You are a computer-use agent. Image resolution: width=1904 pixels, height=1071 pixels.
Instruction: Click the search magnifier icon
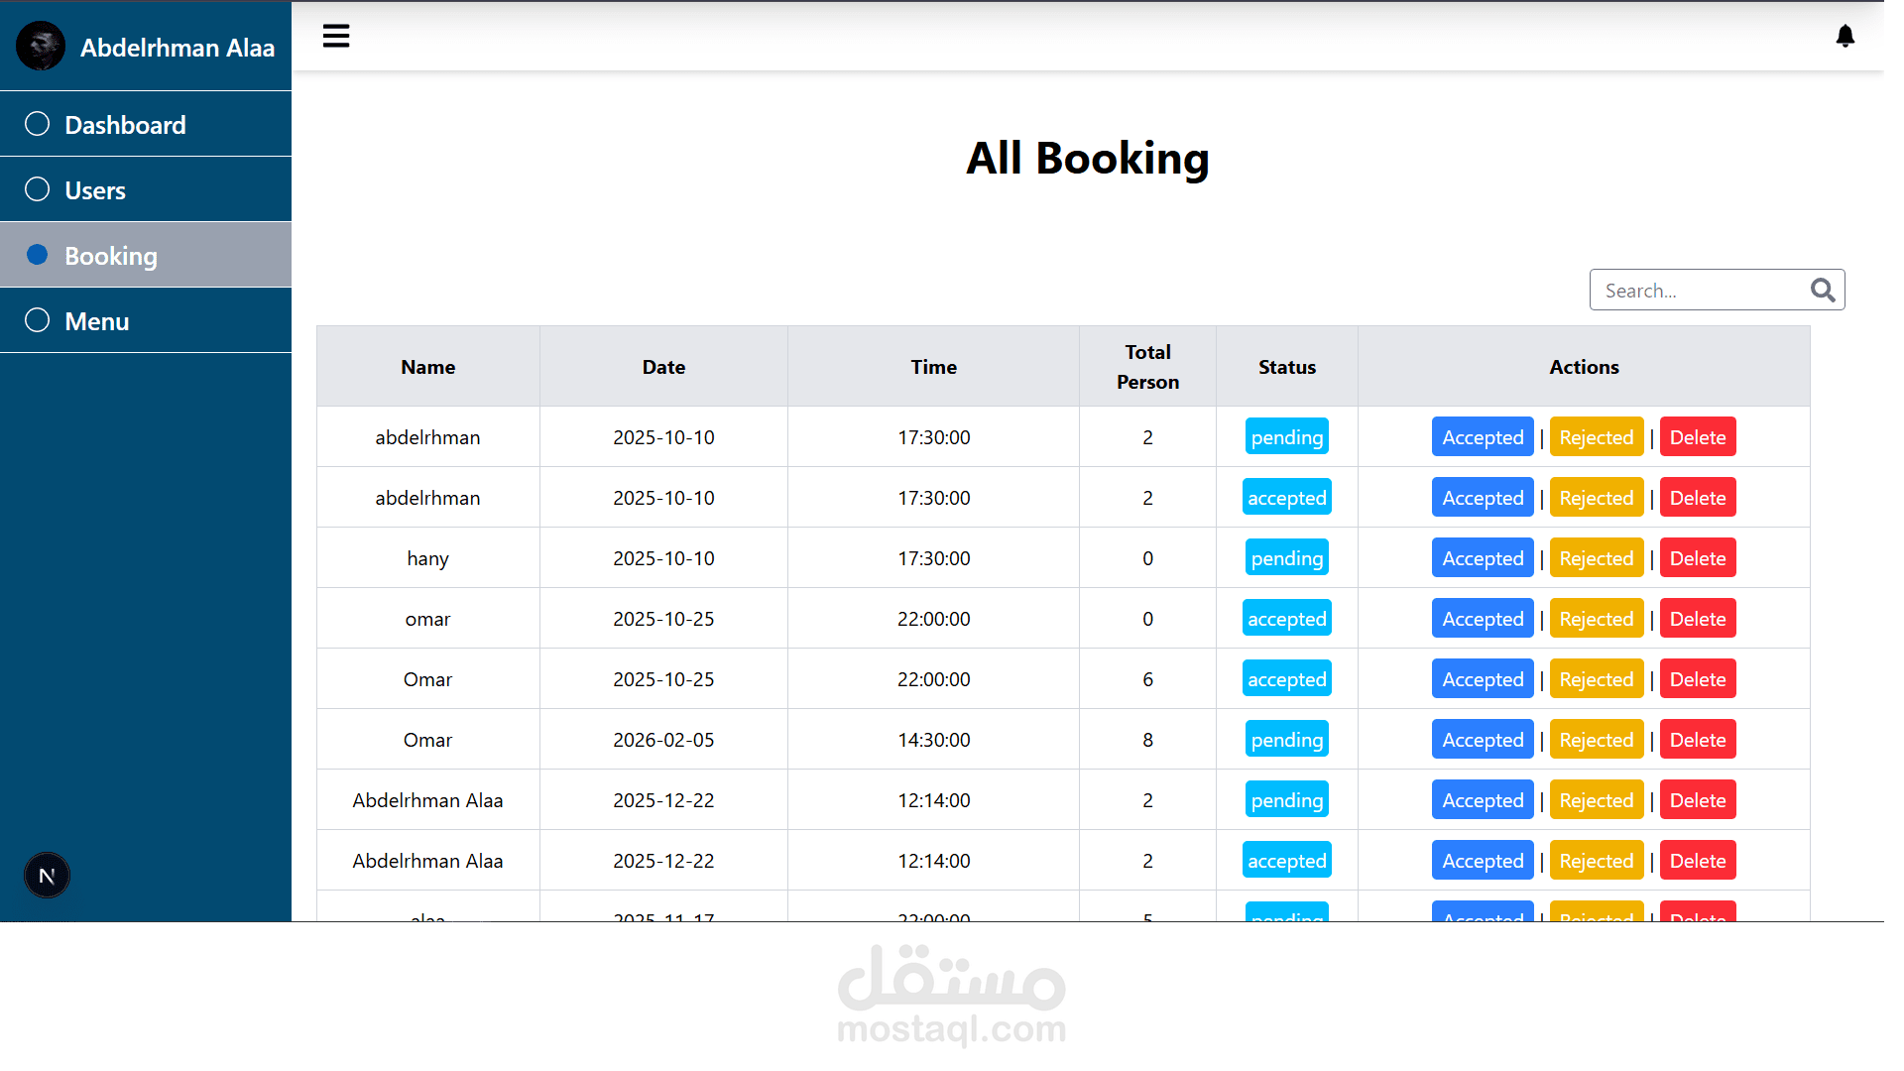[x=1822, y=290]
